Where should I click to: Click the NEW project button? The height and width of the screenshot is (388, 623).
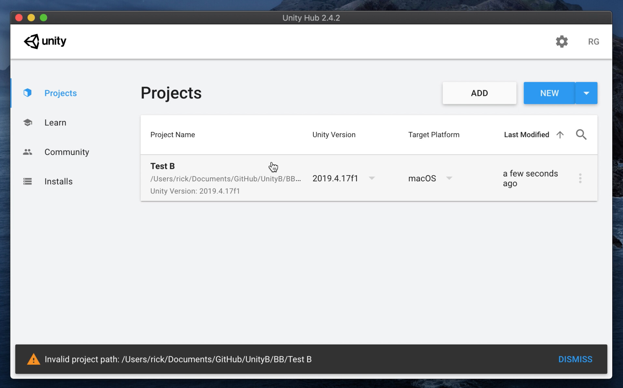[549, 93]
